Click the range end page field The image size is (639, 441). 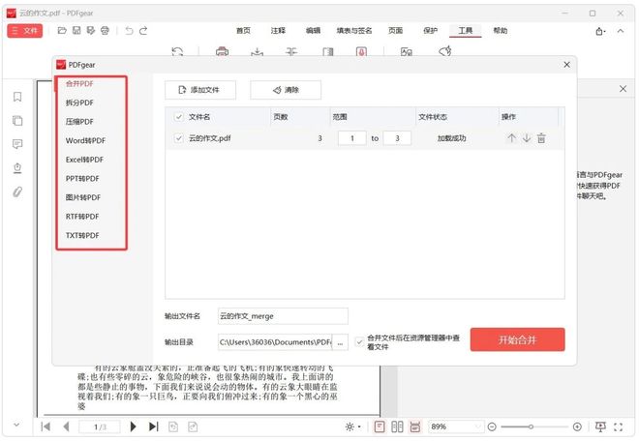[397, 138]
